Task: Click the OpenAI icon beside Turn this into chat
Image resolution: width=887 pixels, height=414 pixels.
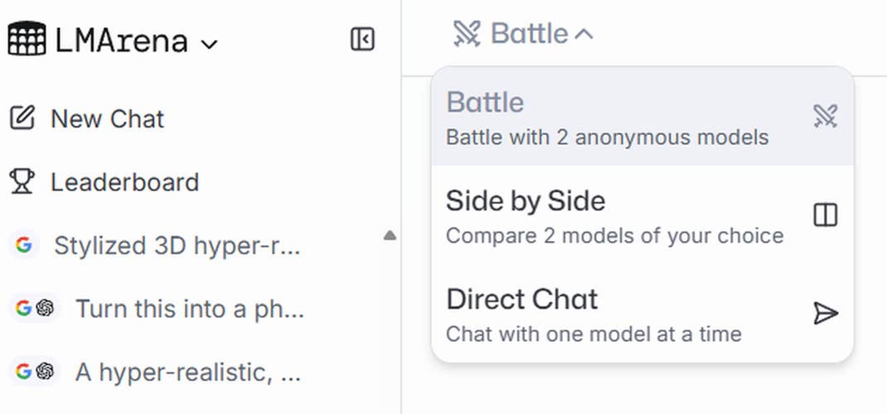Action: (46, 308)
